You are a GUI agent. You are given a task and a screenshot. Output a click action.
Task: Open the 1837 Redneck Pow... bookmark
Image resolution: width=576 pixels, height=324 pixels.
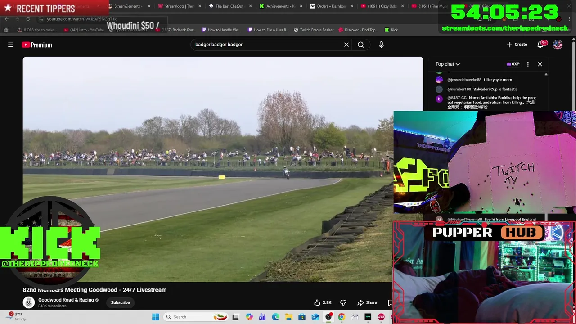click(175, 30)
